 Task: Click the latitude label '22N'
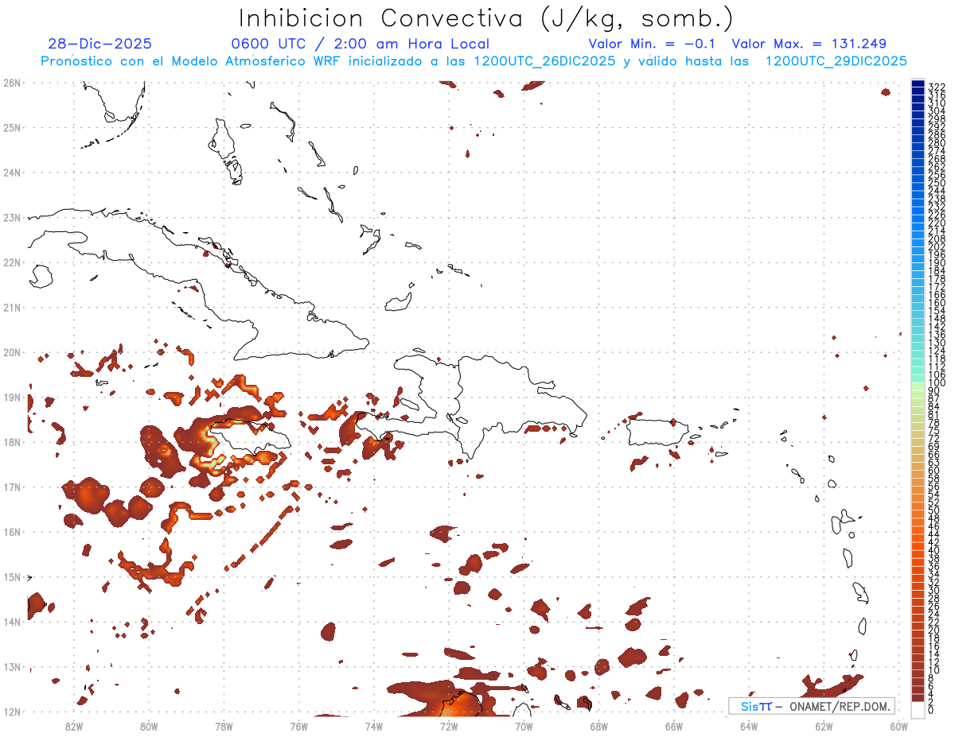tap(12, 262)
